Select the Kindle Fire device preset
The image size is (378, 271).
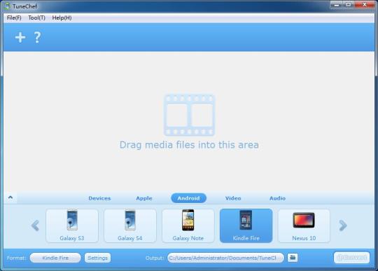click(x=246, y=225)
